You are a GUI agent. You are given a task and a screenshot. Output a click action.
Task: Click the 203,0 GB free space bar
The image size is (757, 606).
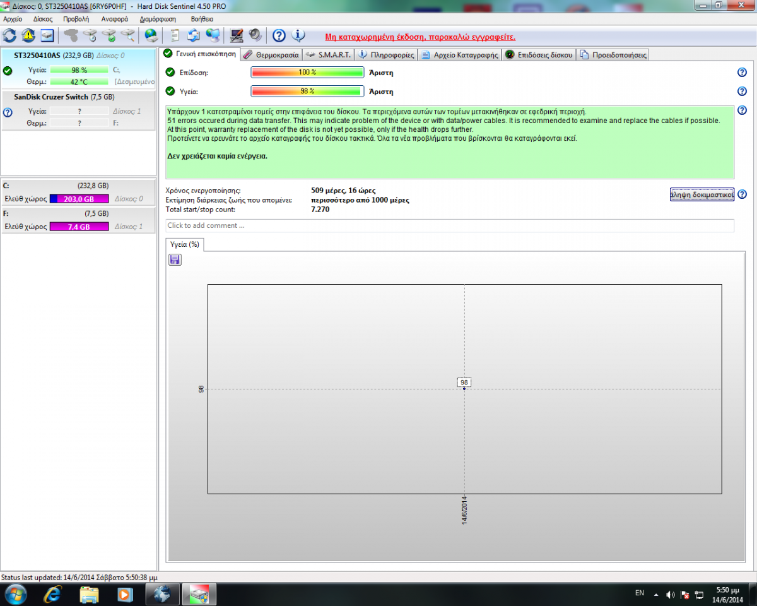[x=79, y=199]
